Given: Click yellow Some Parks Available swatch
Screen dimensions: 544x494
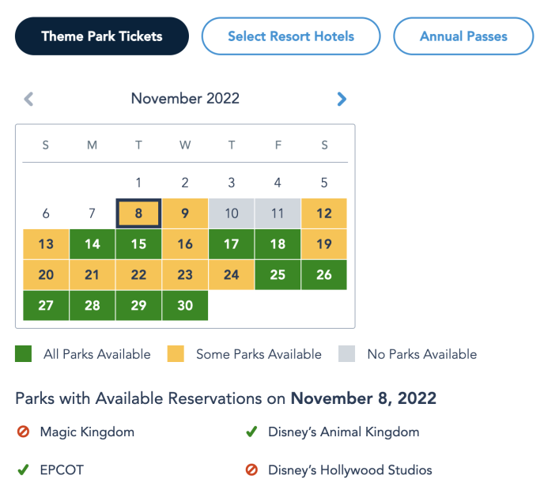Looking at the screenshot, I should coord(176,354).
